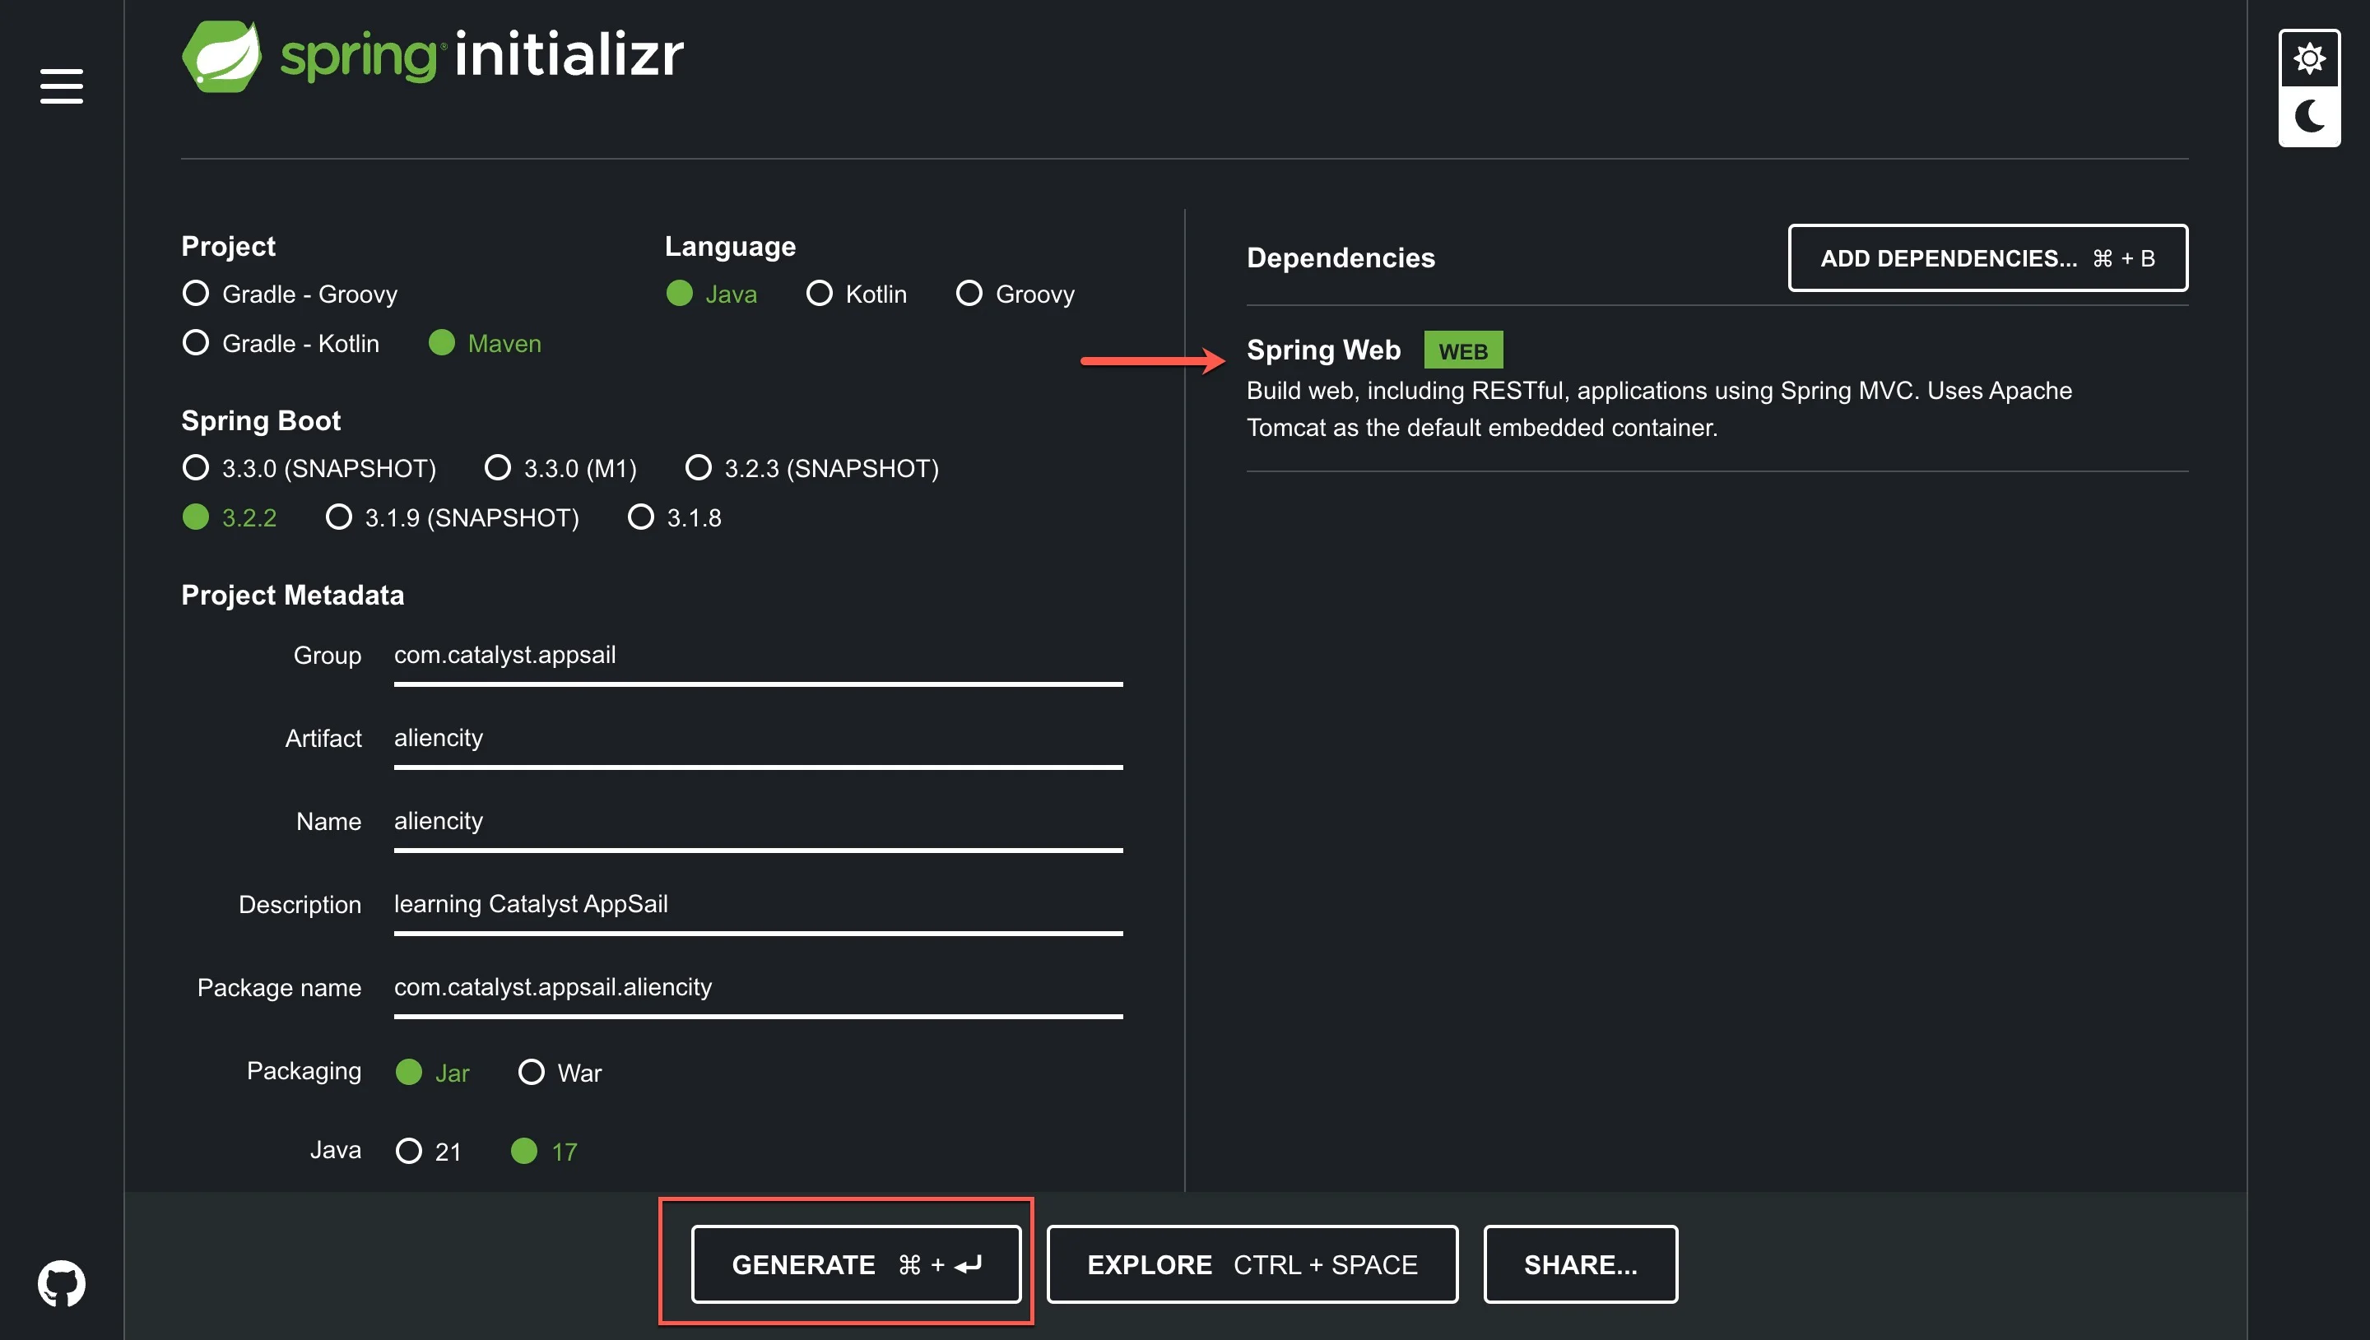2370x1340 pixels.
Task: Choose Groovy as the language
Action: click(969, 294)
